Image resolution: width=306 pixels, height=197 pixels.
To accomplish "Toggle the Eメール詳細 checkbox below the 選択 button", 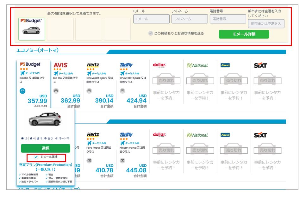I will click(x=36, y=157).
